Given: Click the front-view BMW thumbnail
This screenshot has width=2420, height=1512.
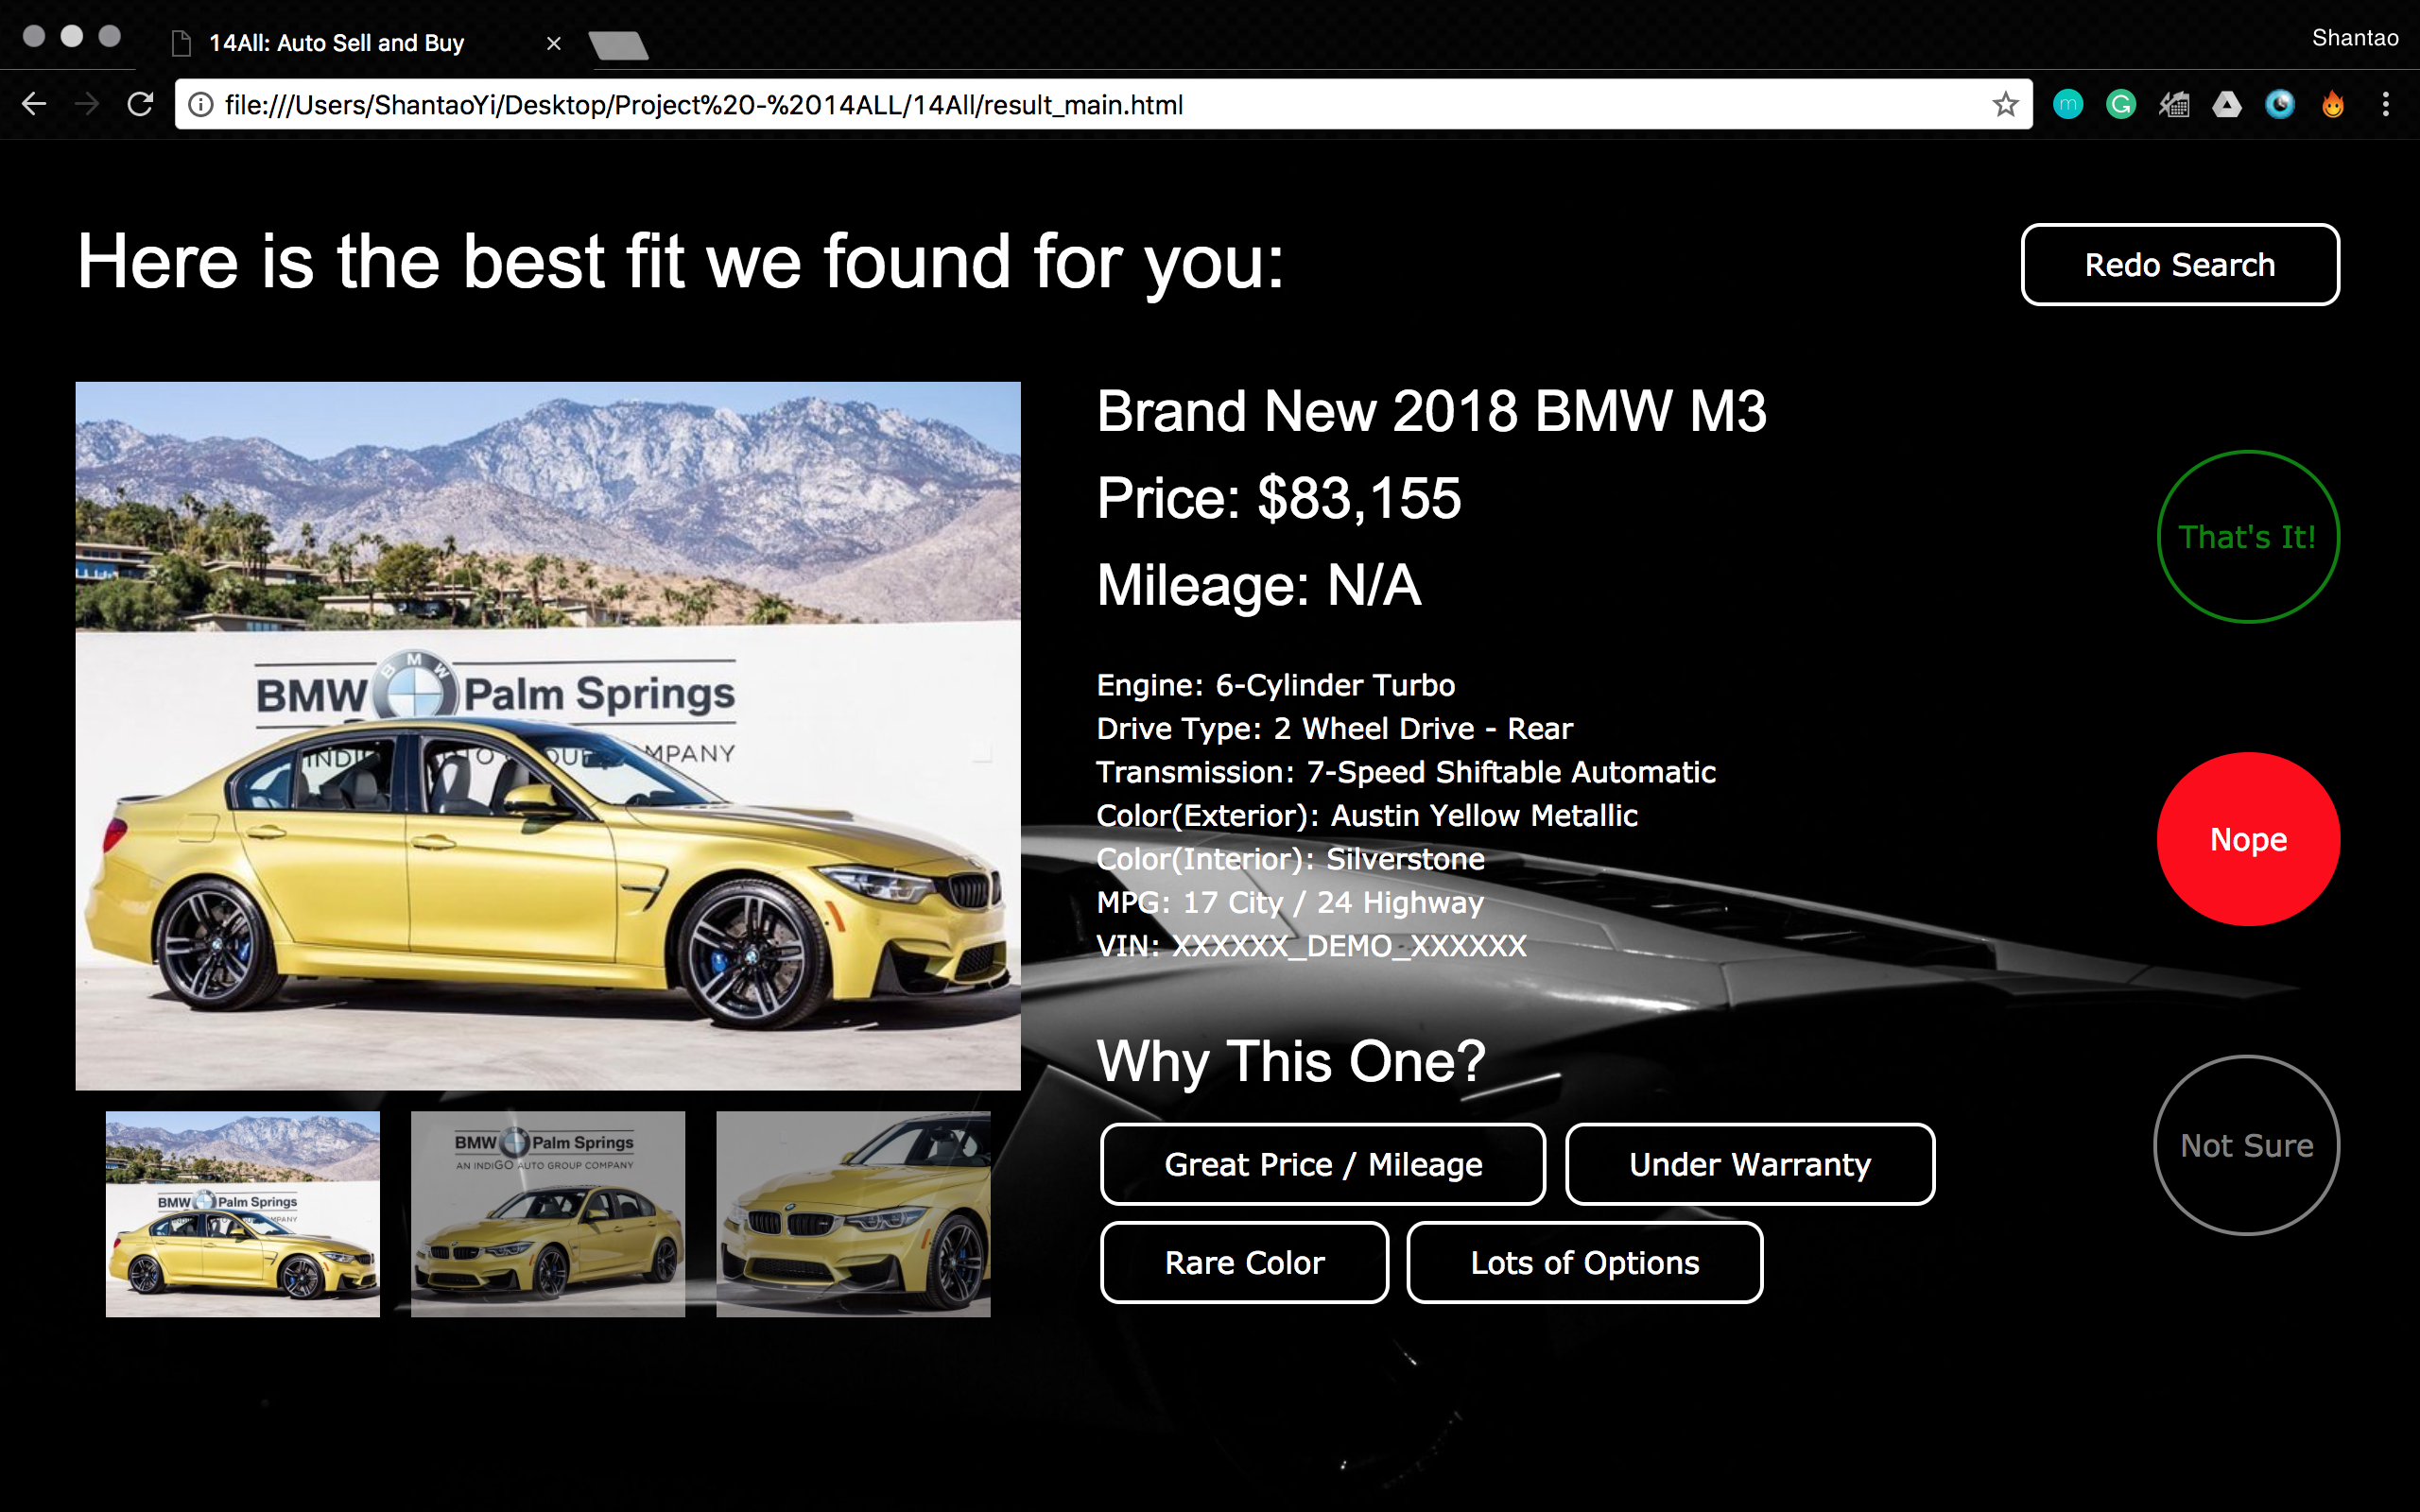Looking at the screenshot, I should [x=548, y=1213].
